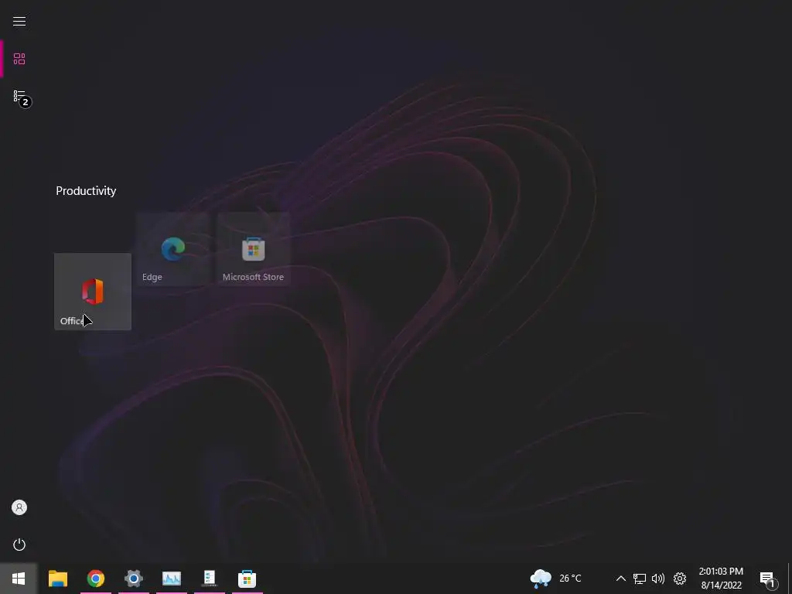Open the volume speaker tray icon
This screenshot has height=594, width=792.
(658, 579)
